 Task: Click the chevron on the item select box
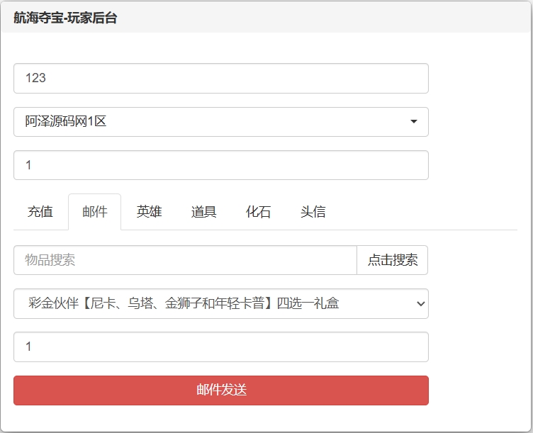420,304
